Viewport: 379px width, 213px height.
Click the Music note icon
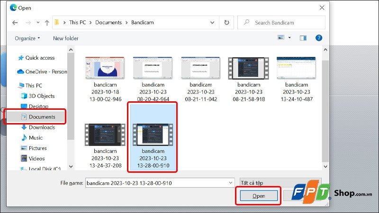[24, 138]
